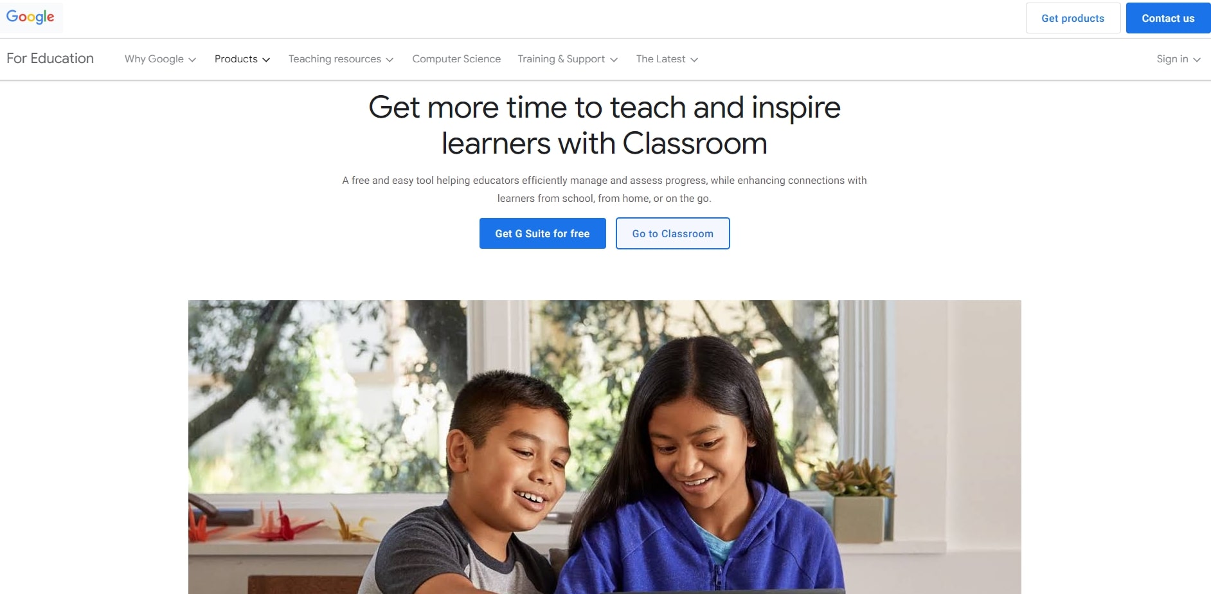Viewport: 1211px width, 594px height.
Task: Click the Get products button
Action: pos(1073,18)
